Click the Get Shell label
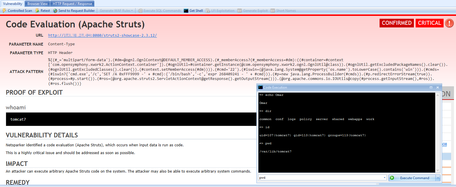456x187 pixels. tap(196, 11)
